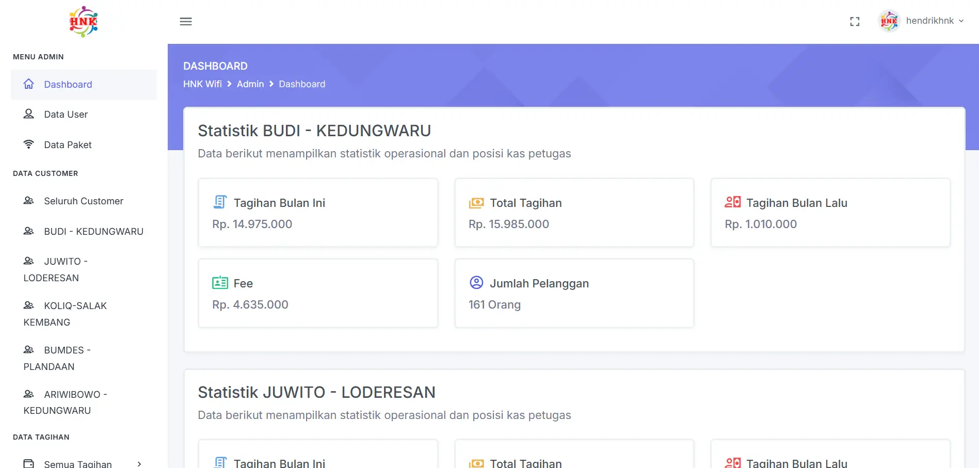The image size is (979, 468).
Task: Click Admin in the breadcrumb
Action: click(250, 84)
